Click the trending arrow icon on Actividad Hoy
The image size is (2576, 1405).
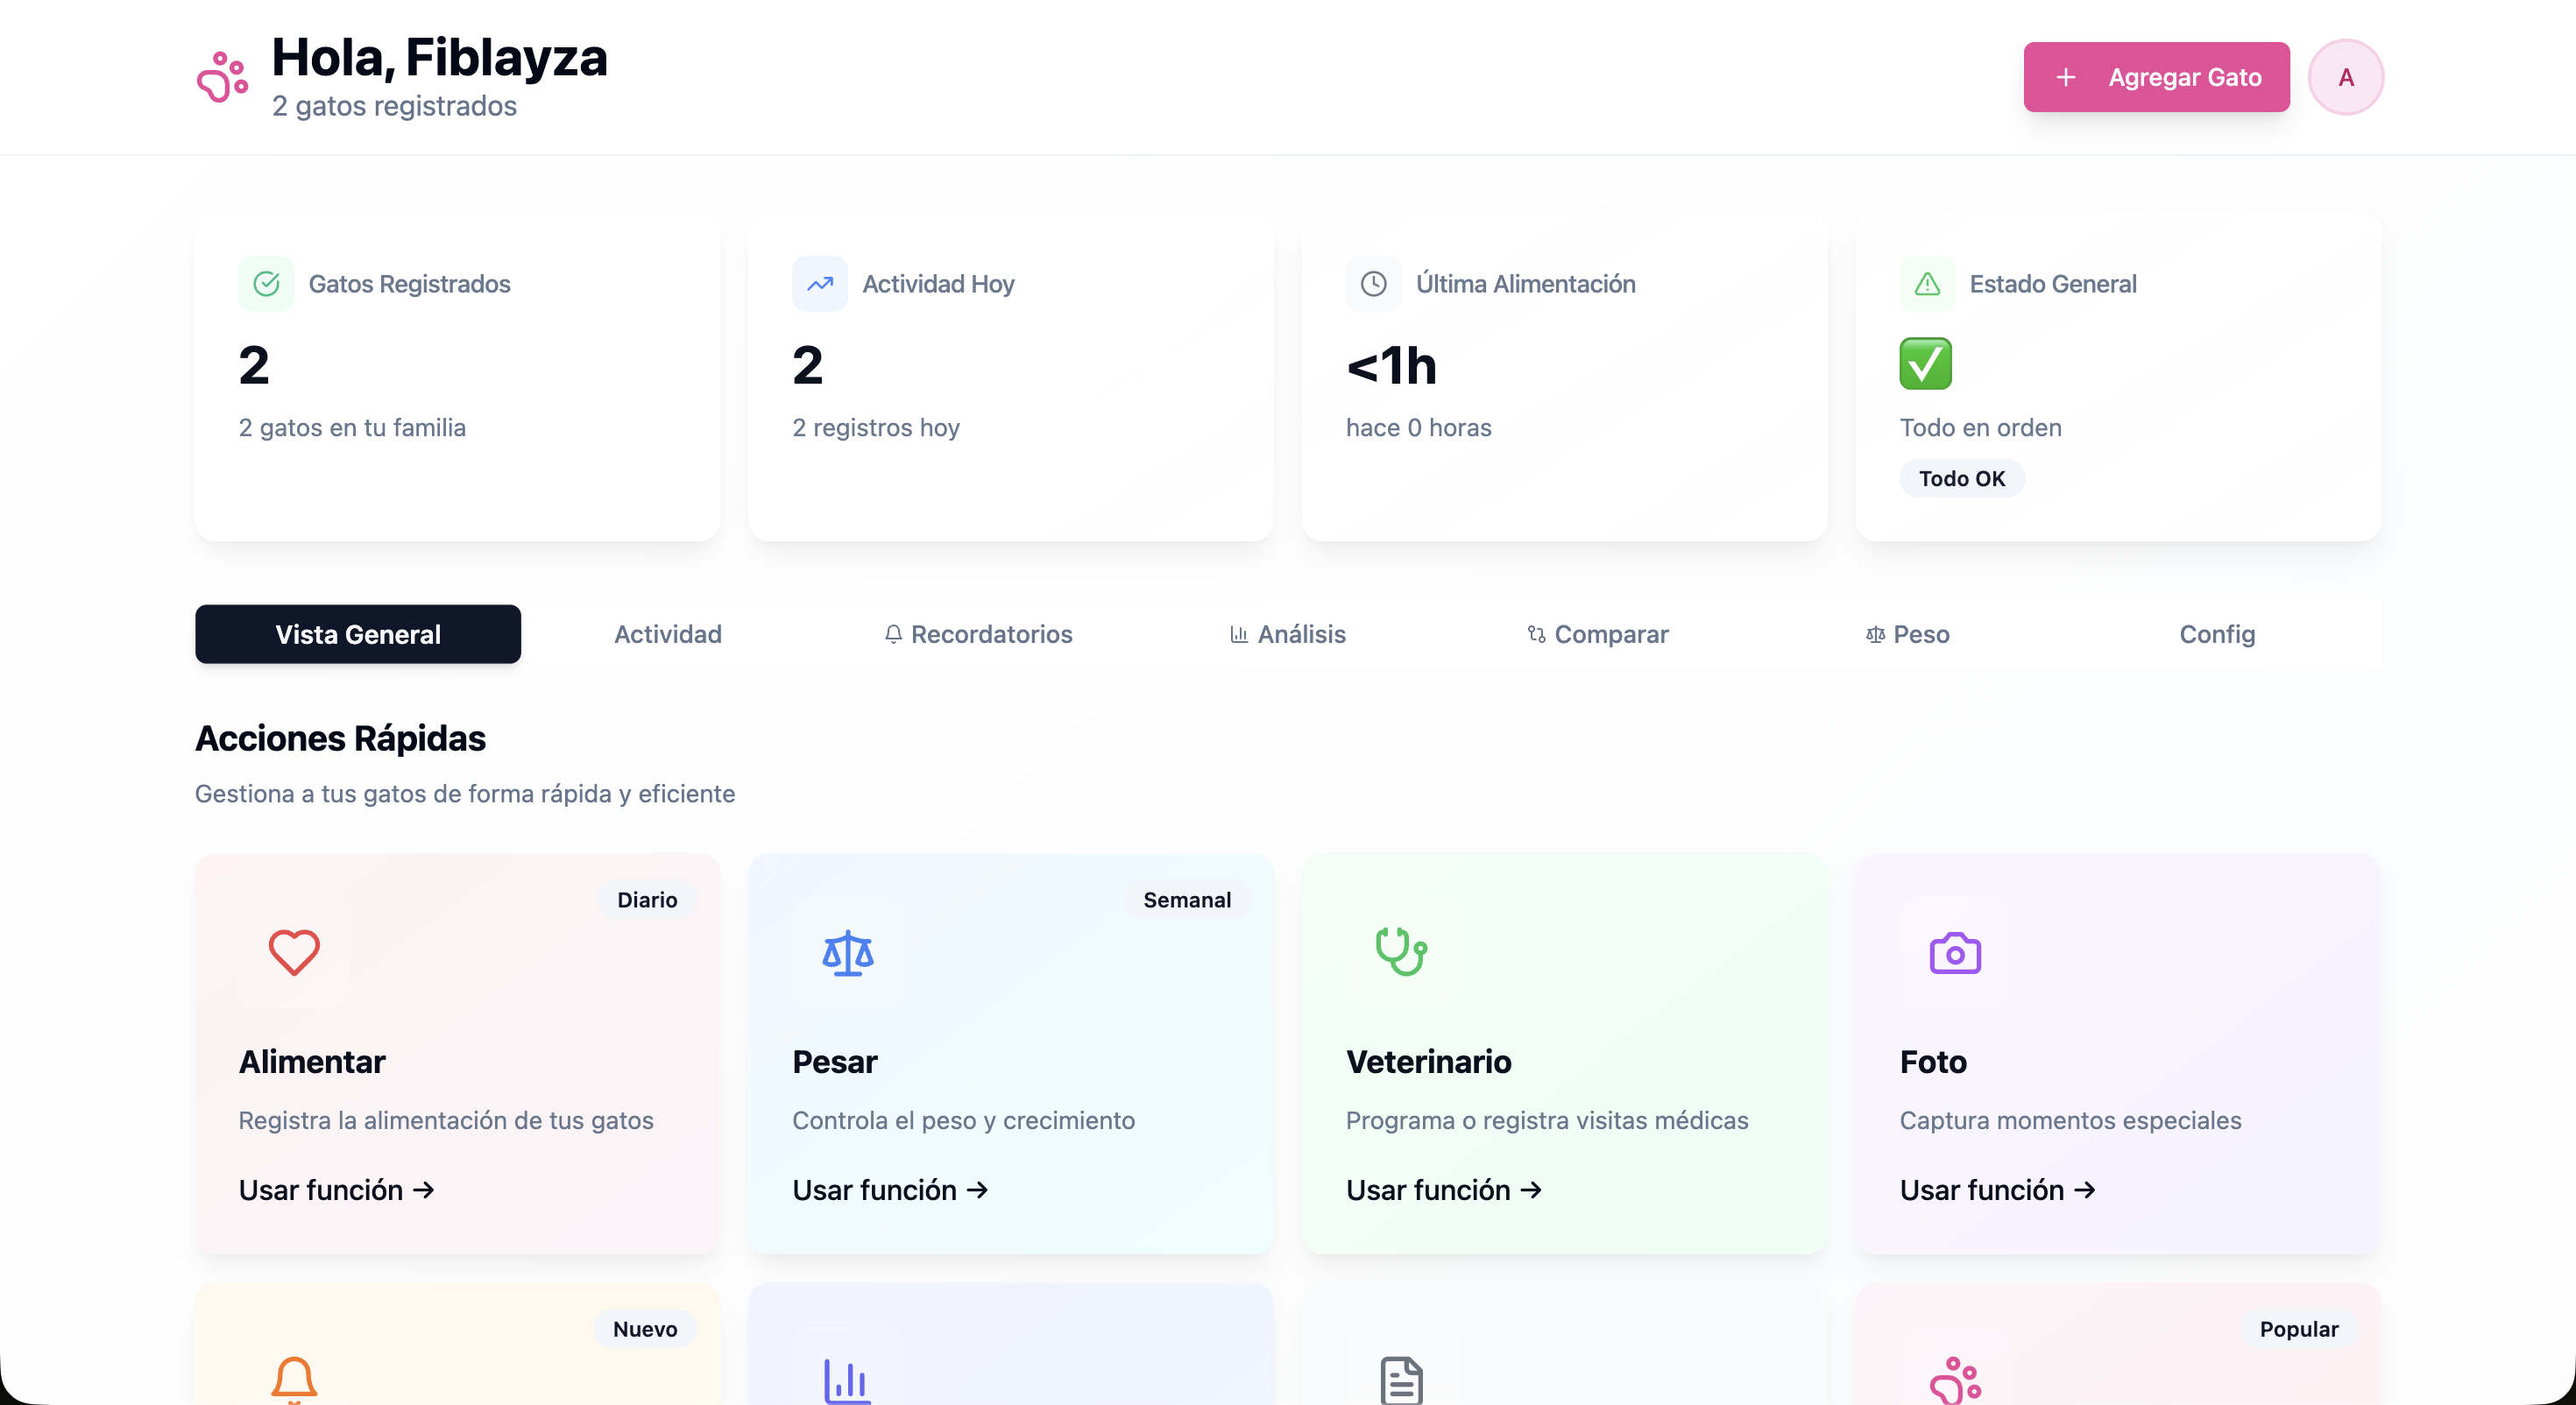pos(819,283)
